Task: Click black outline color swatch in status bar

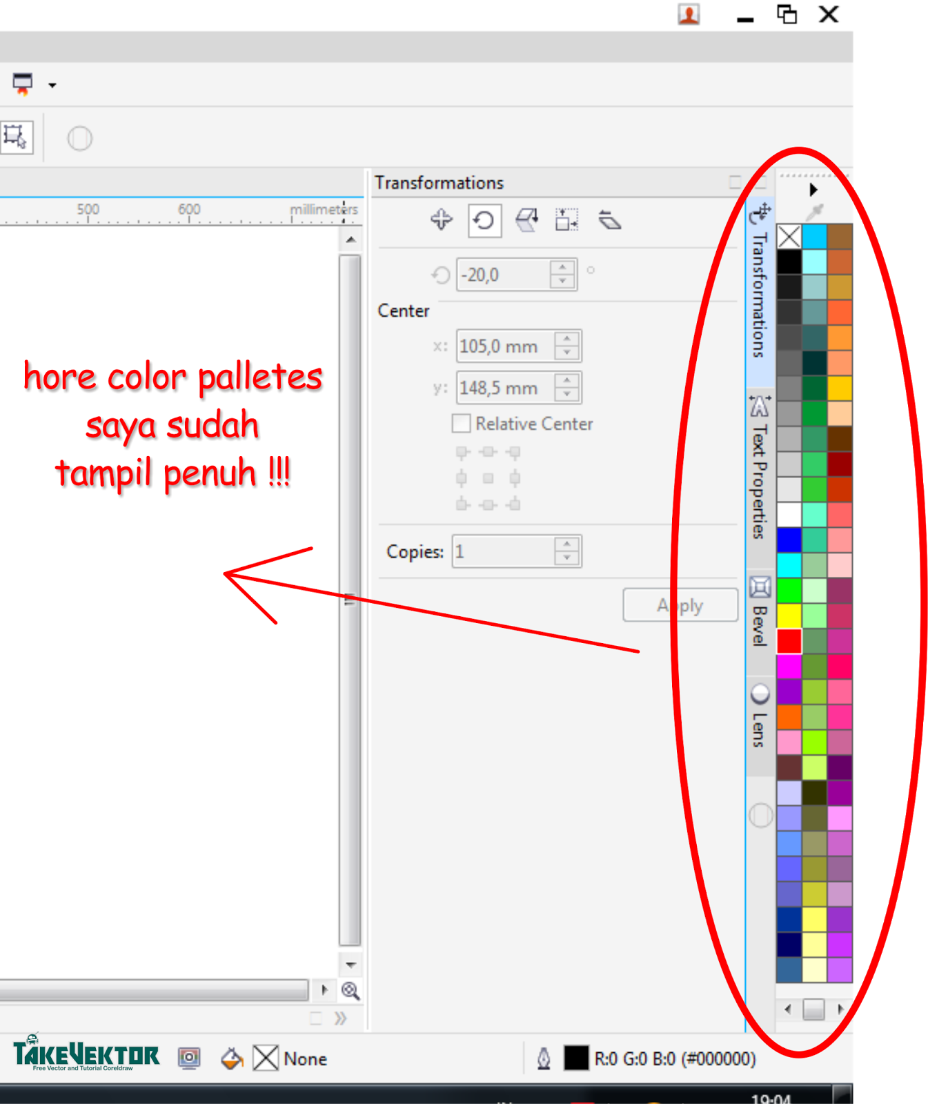Action: pyautogui.click(x=576, y=1058)
